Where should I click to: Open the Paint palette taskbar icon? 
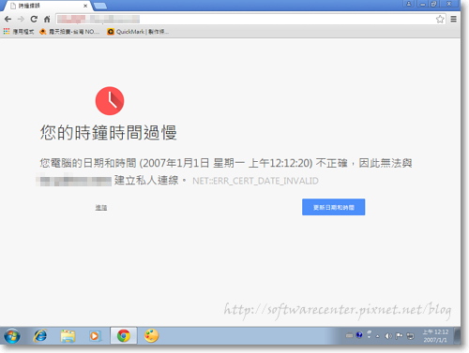point(151,336)
